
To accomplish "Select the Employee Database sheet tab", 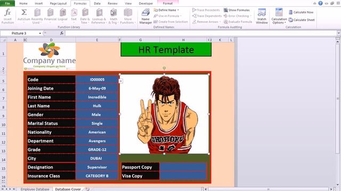I will pyautogui.click(x=35, y=189).
